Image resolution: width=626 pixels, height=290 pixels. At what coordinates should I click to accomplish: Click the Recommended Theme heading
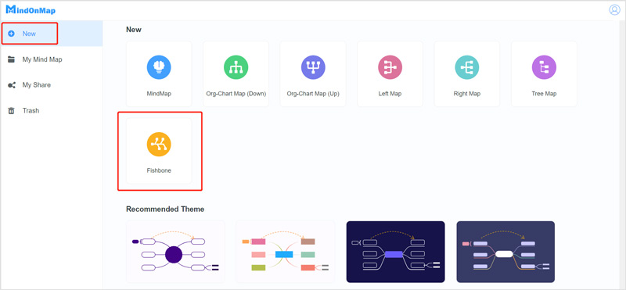click(x=165, y=209)
